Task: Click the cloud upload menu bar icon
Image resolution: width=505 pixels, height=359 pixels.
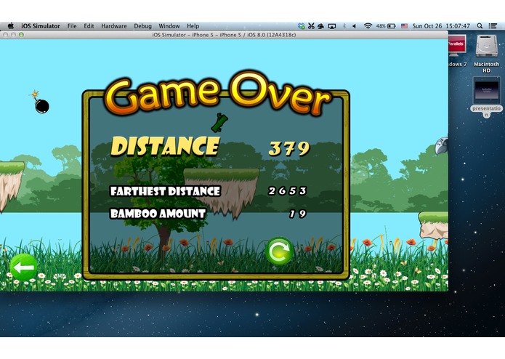Action: (x=320, y=26)
